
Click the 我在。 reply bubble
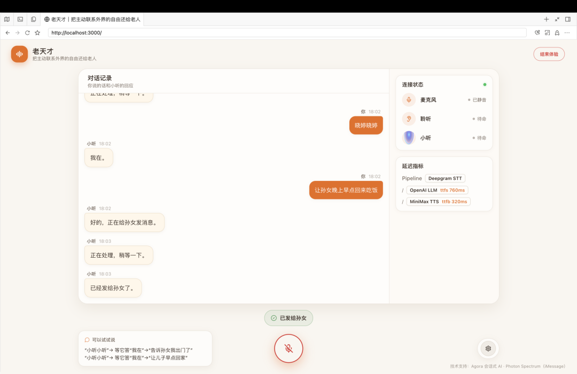[x=99, y=157]
